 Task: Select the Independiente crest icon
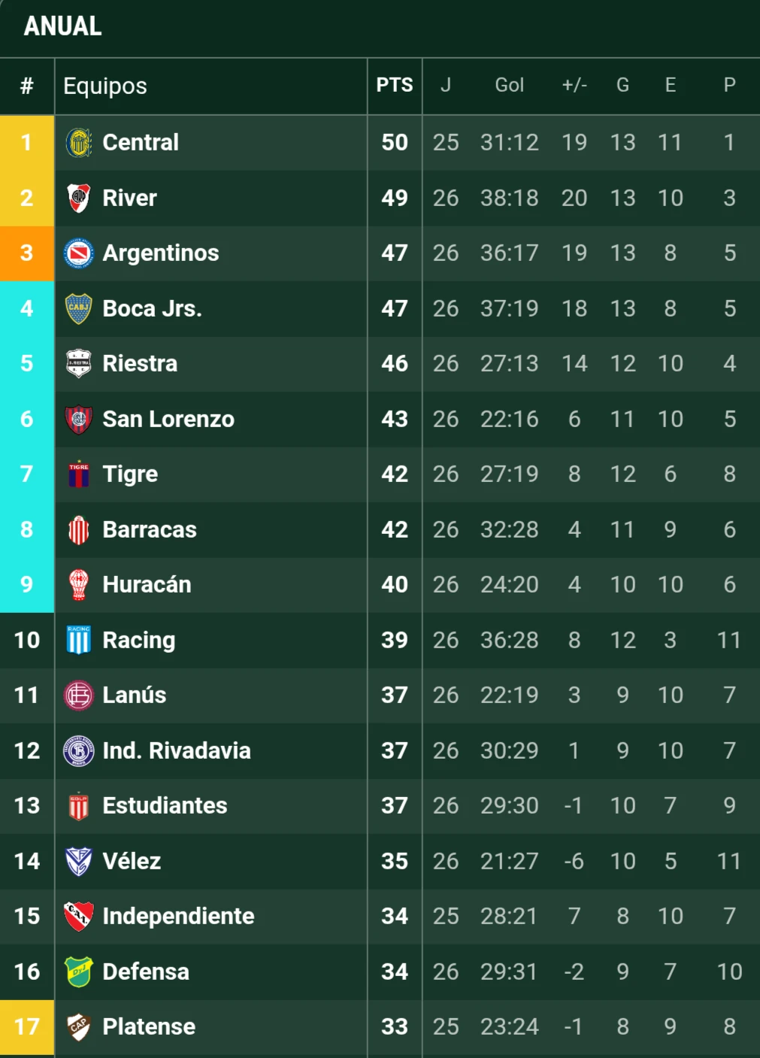(79, 916)
